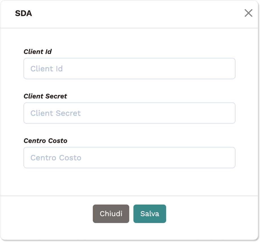Place cursor in the Client Secret input
Viewport: 260px width, 242px height.
tap(129, 113)
